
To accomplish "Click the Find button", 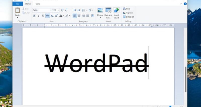I will (126, 9).
